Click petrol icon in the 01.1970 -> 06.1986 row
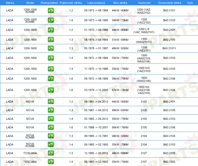 (x=51, y=30)
